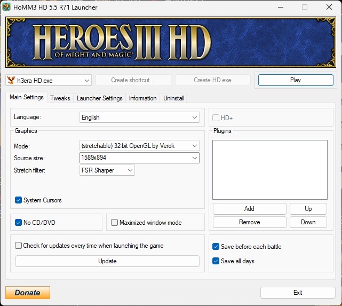Uncheck the System Cursors checkbox
Screen dimensions: 342x306
point(18,200)
